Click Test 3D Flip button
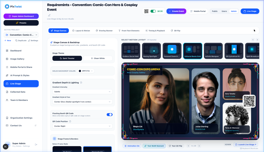Viewport: 264px width, 152px height. coord(175,146)
